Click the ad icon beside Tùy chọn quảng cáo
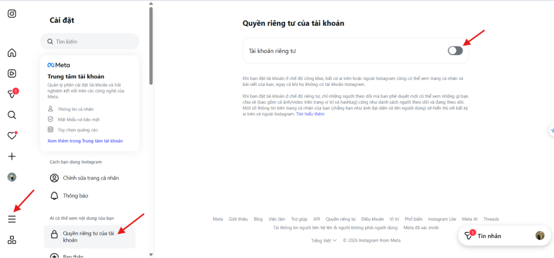This screenshot has width=554, height=258. click(x=50, y=130)
